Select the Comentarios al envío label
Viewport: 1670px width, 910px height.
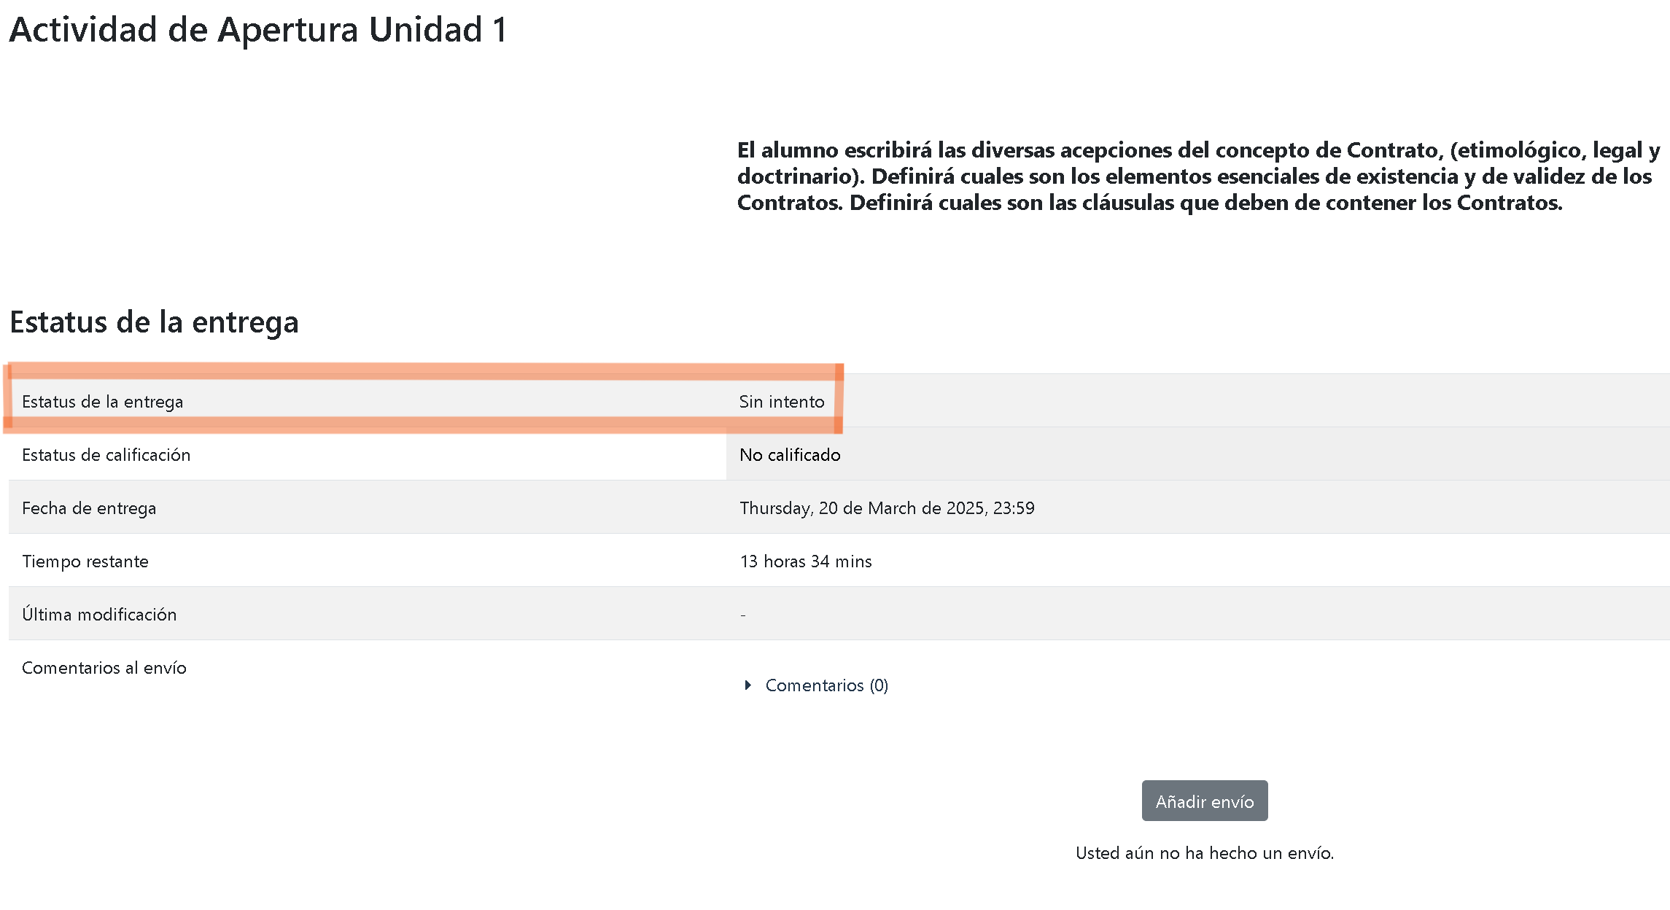(x=104, y=668)
